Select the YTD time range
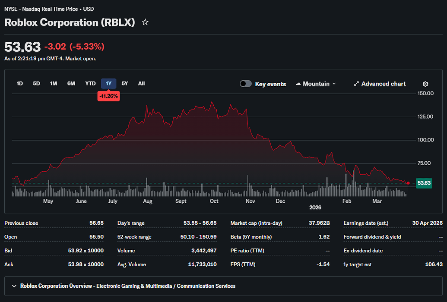 coord(90,83)
